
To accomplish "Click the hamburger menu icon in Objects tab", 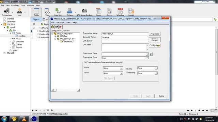I will point(34,24).
